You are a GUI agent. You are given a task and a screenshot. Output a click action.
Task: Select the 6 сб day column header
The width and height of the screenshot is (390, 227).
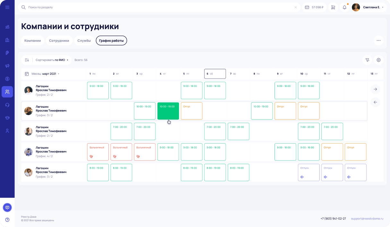click(x=215, y=74)
